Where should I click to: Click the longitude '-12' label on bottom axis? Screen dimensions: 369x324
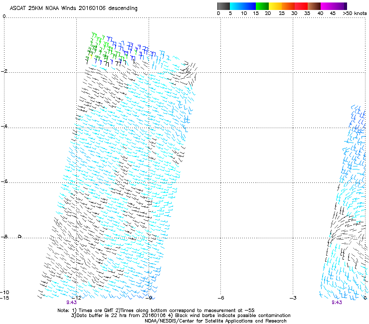tap(77, 298)
